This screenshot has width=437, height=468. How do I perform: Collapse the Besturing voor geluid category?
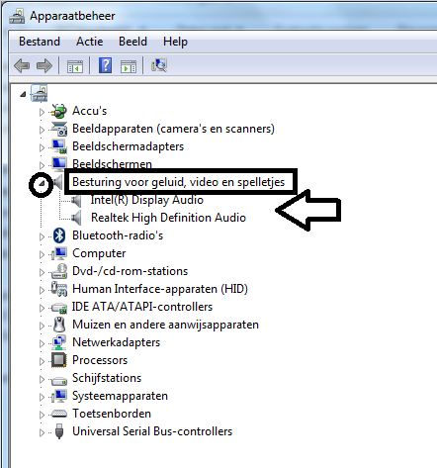pyautogui.click(x=42, y=183)
